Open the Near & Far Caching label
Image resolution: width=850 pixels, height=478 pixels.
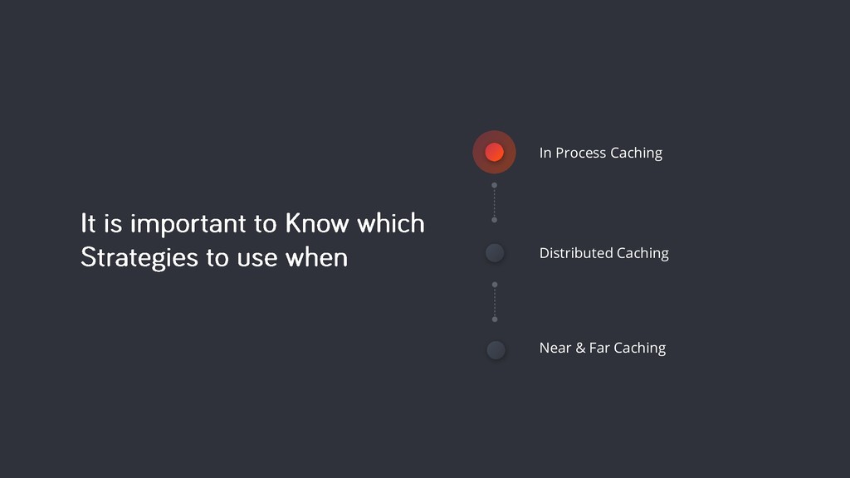(x=603, y=348)
